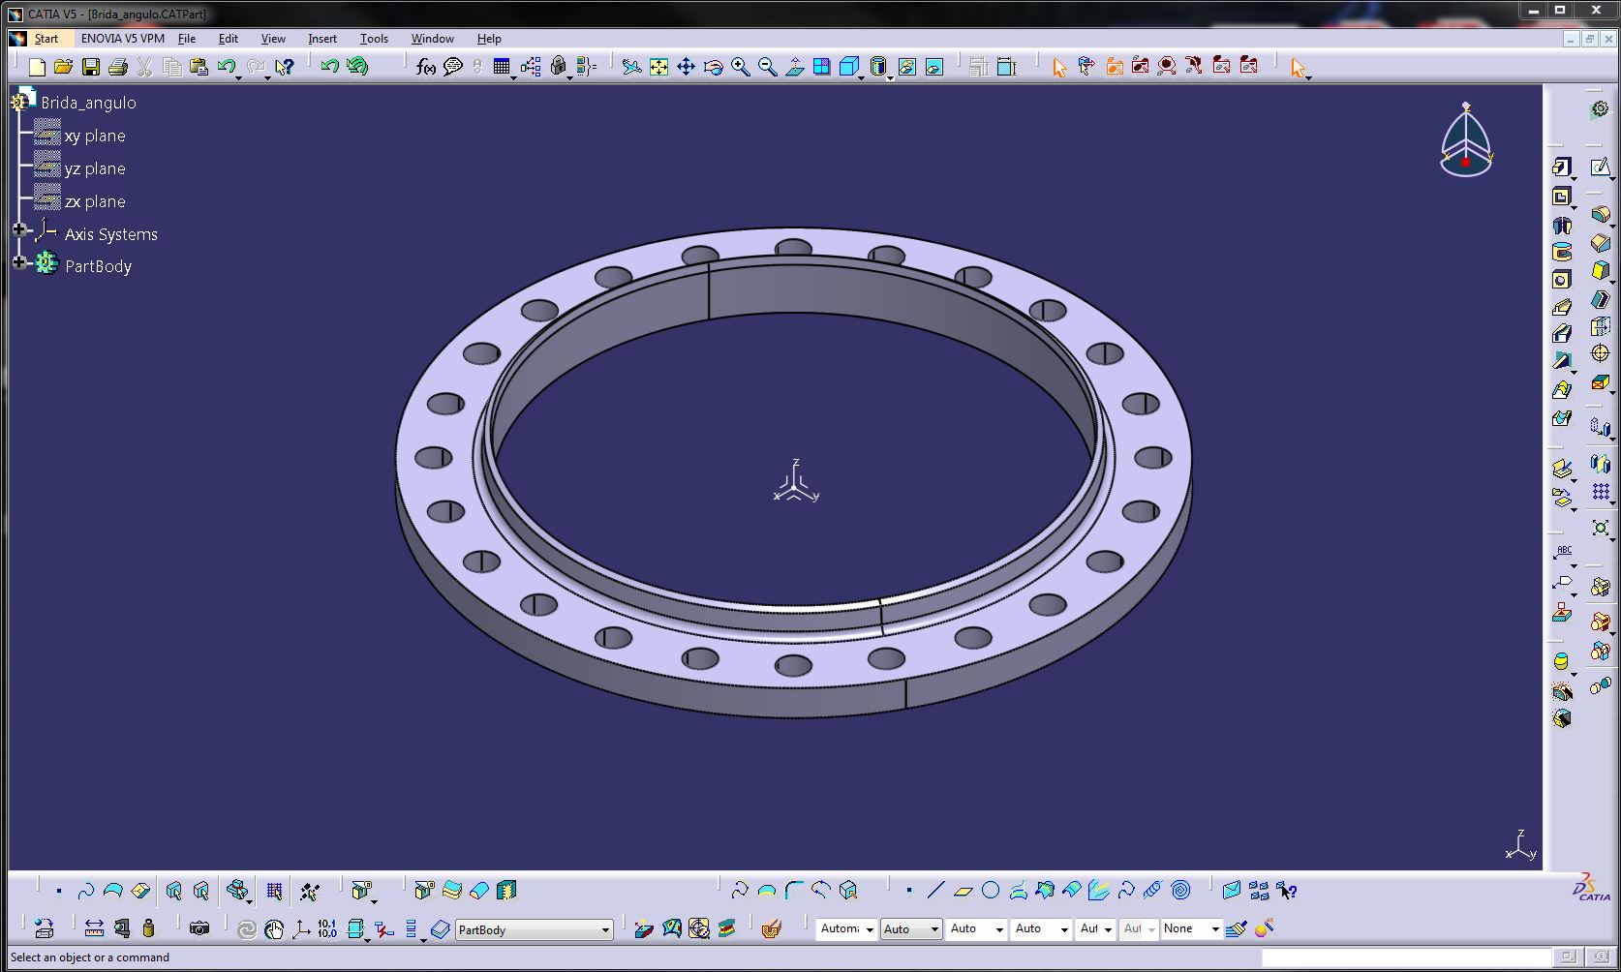
Task: Click the orange Select arrow tool
Action: click(1058, 67)
